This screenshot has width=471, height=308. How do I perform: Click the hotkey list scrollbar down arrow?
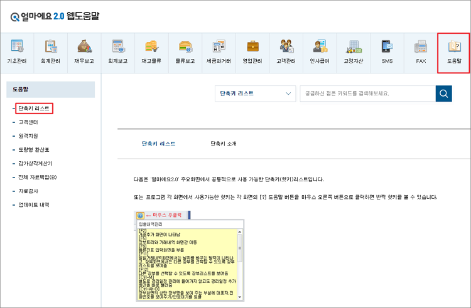coord(240,297)
